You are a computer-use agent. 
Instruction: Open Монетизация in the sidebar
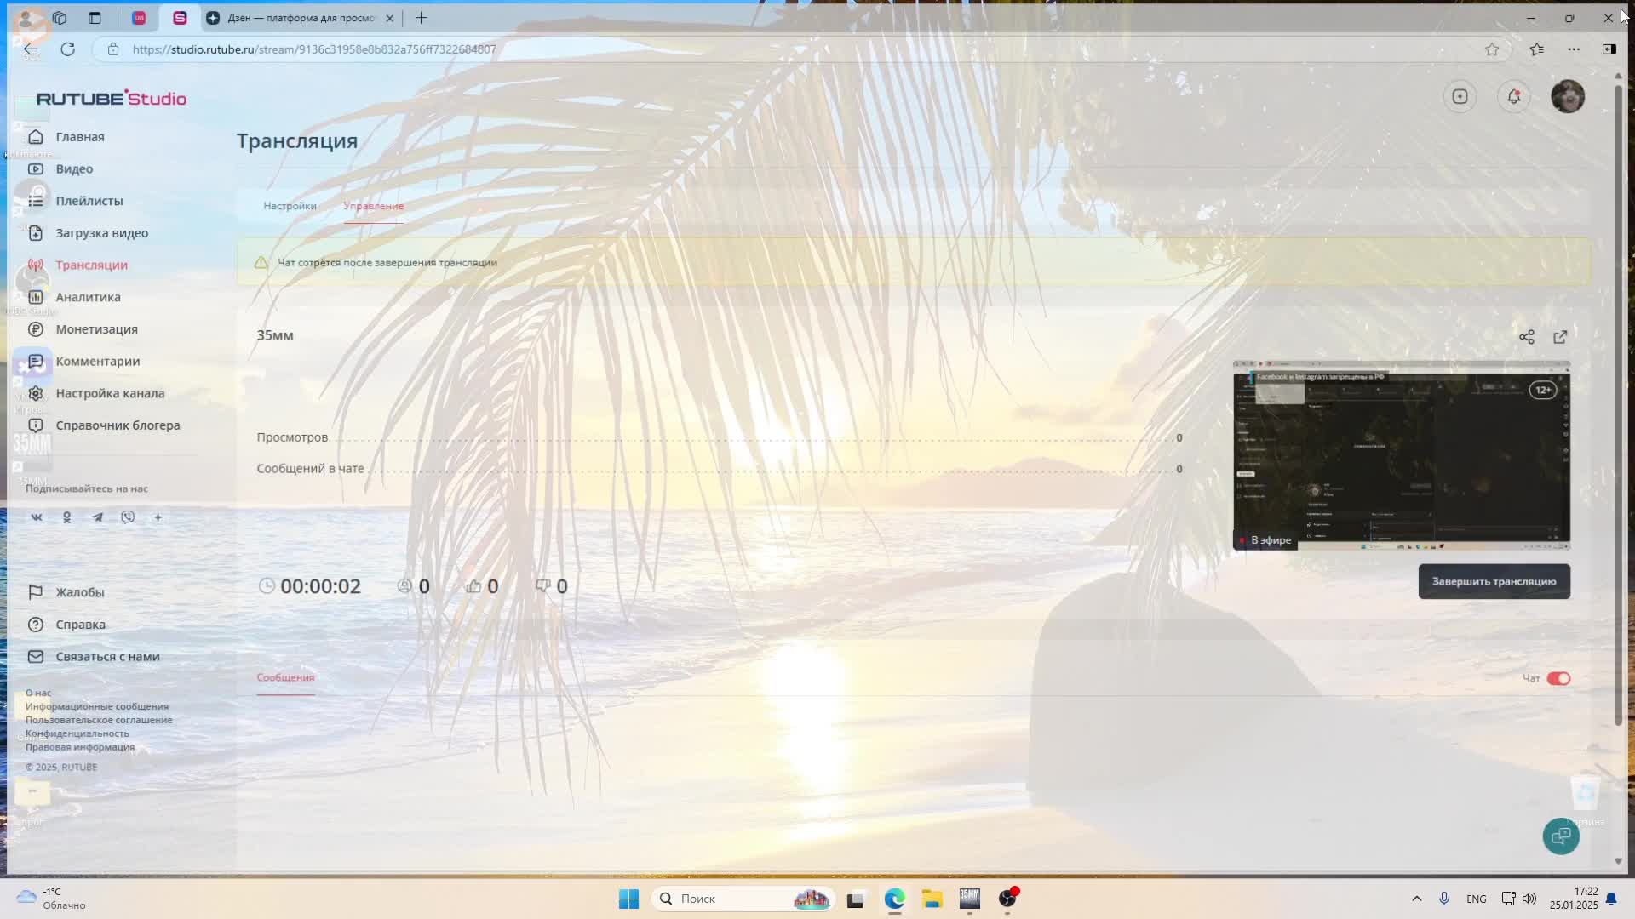pyautogui.click(x=96, y=329)
